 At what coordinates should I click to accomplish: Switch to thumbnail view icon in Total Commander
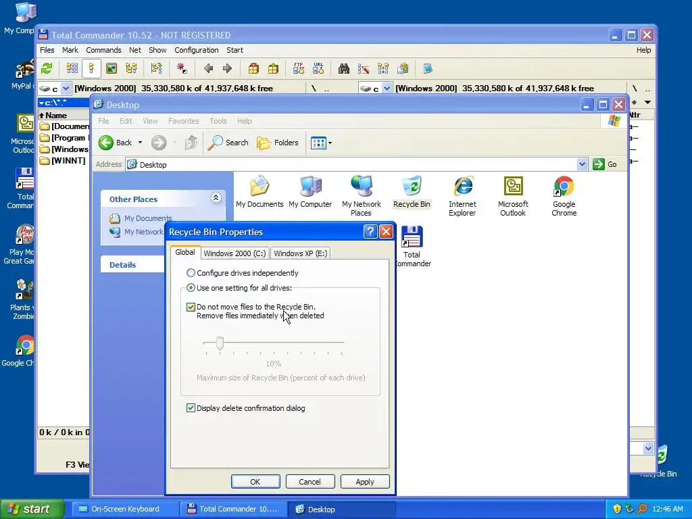coord(112,68)
